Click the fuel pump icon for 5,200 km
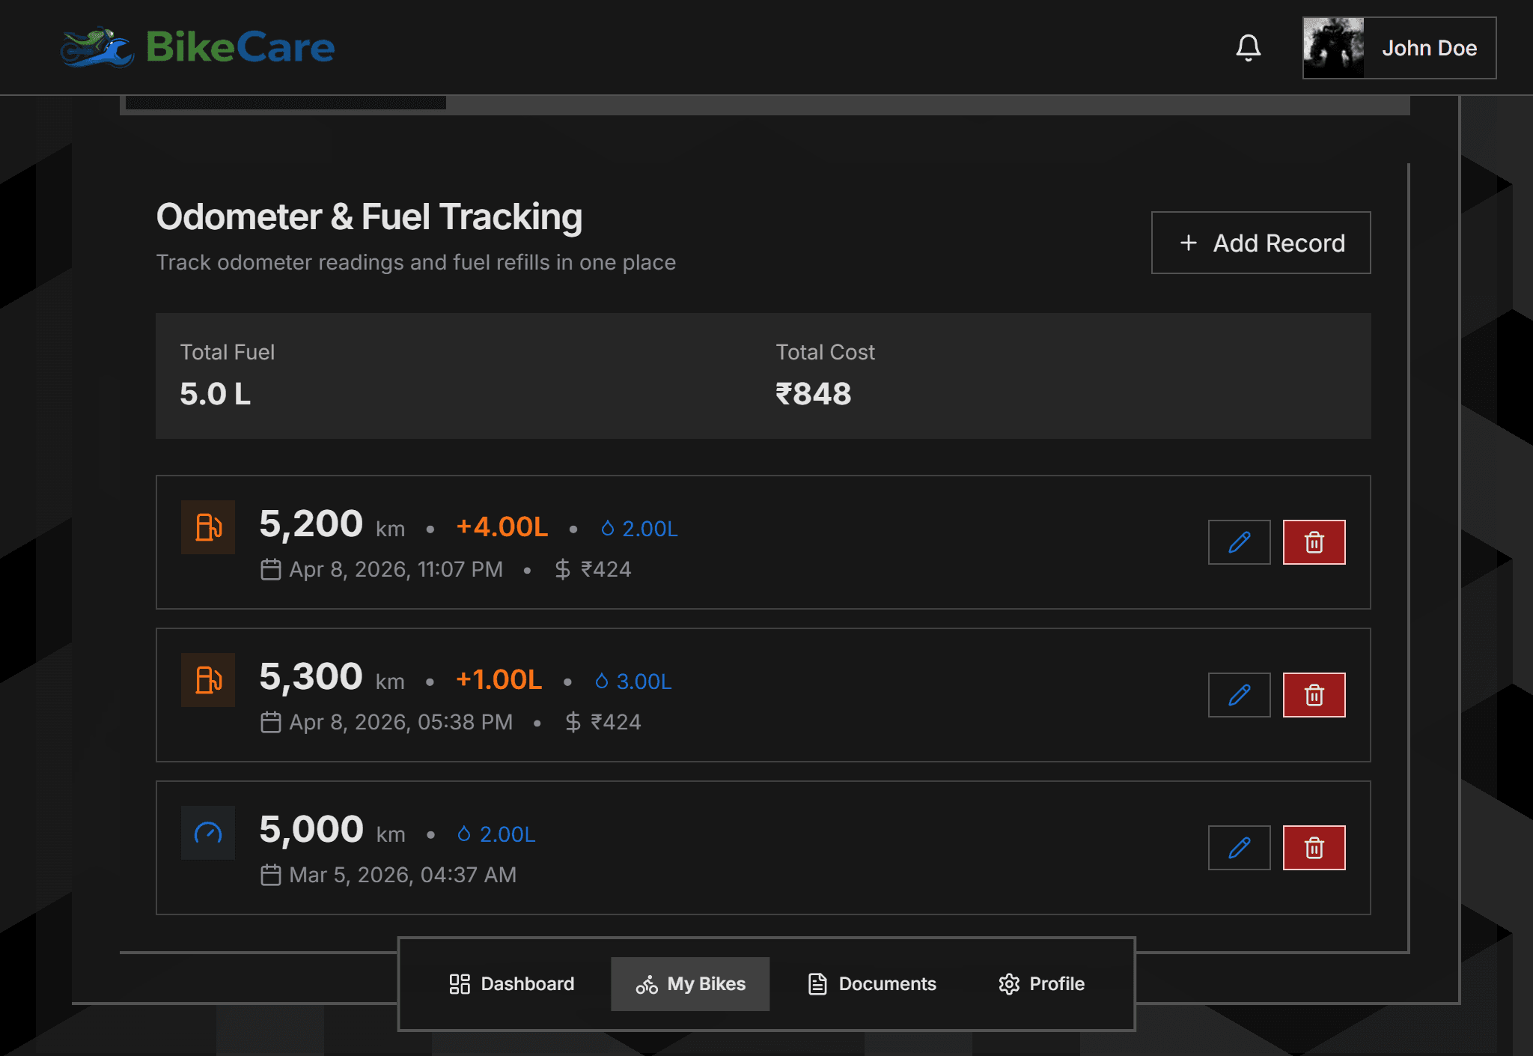The image size is (1533, 1056). tap(208, 527)
